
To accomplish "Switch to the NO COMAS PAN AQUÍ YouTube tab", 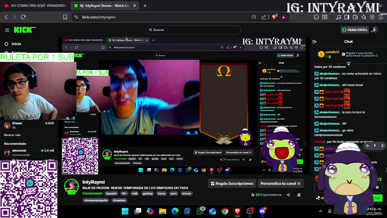I will [x=35, y=5].
